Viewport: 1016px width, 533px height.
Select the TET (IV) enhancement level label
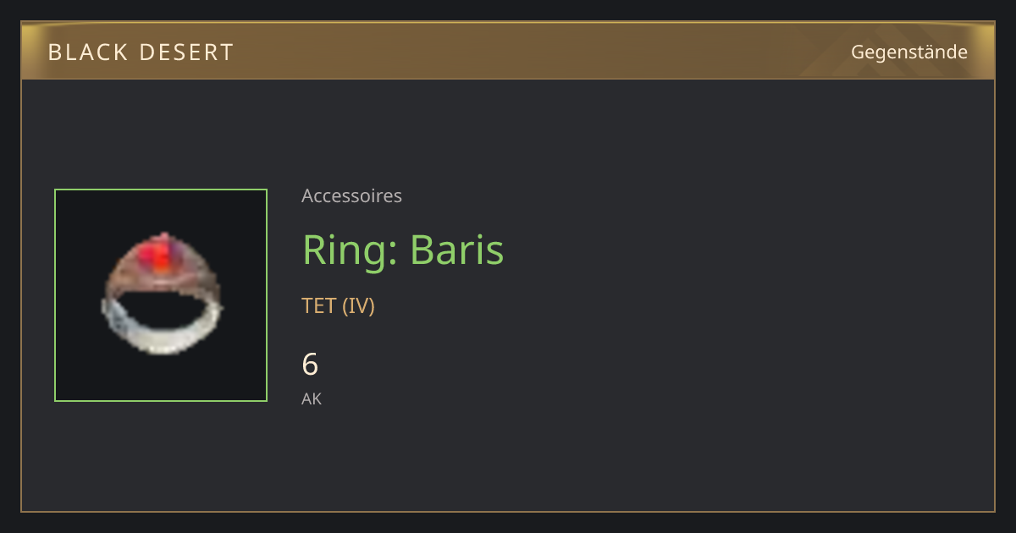338,306
